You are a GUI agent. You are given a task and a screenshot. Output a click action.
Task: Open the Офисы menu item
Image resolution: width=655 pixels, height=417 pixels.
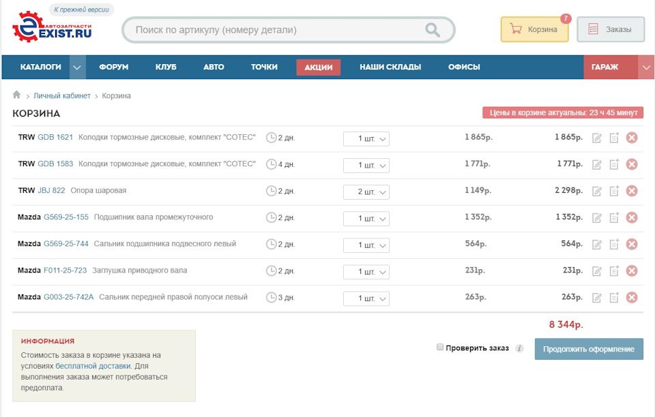(464, 67)
